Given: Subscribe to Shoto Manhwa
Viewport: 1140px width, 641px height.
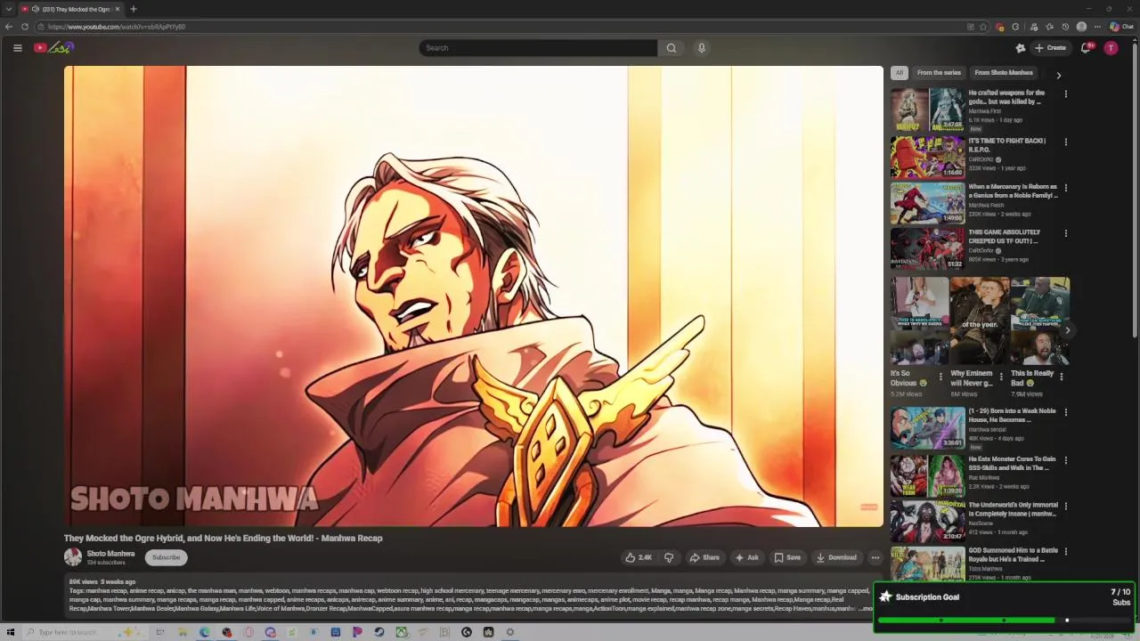Looking at the screenshot, I should [166, 557].
